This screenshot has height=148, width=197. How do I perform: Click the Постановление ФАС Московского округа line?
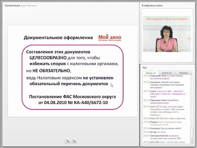click(x=73, y=97)
